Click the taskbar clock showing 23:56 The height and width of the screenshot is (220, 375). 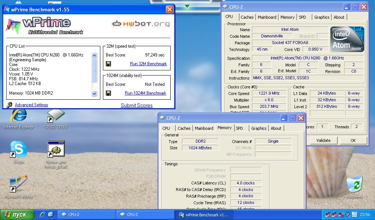coord(365,214)
